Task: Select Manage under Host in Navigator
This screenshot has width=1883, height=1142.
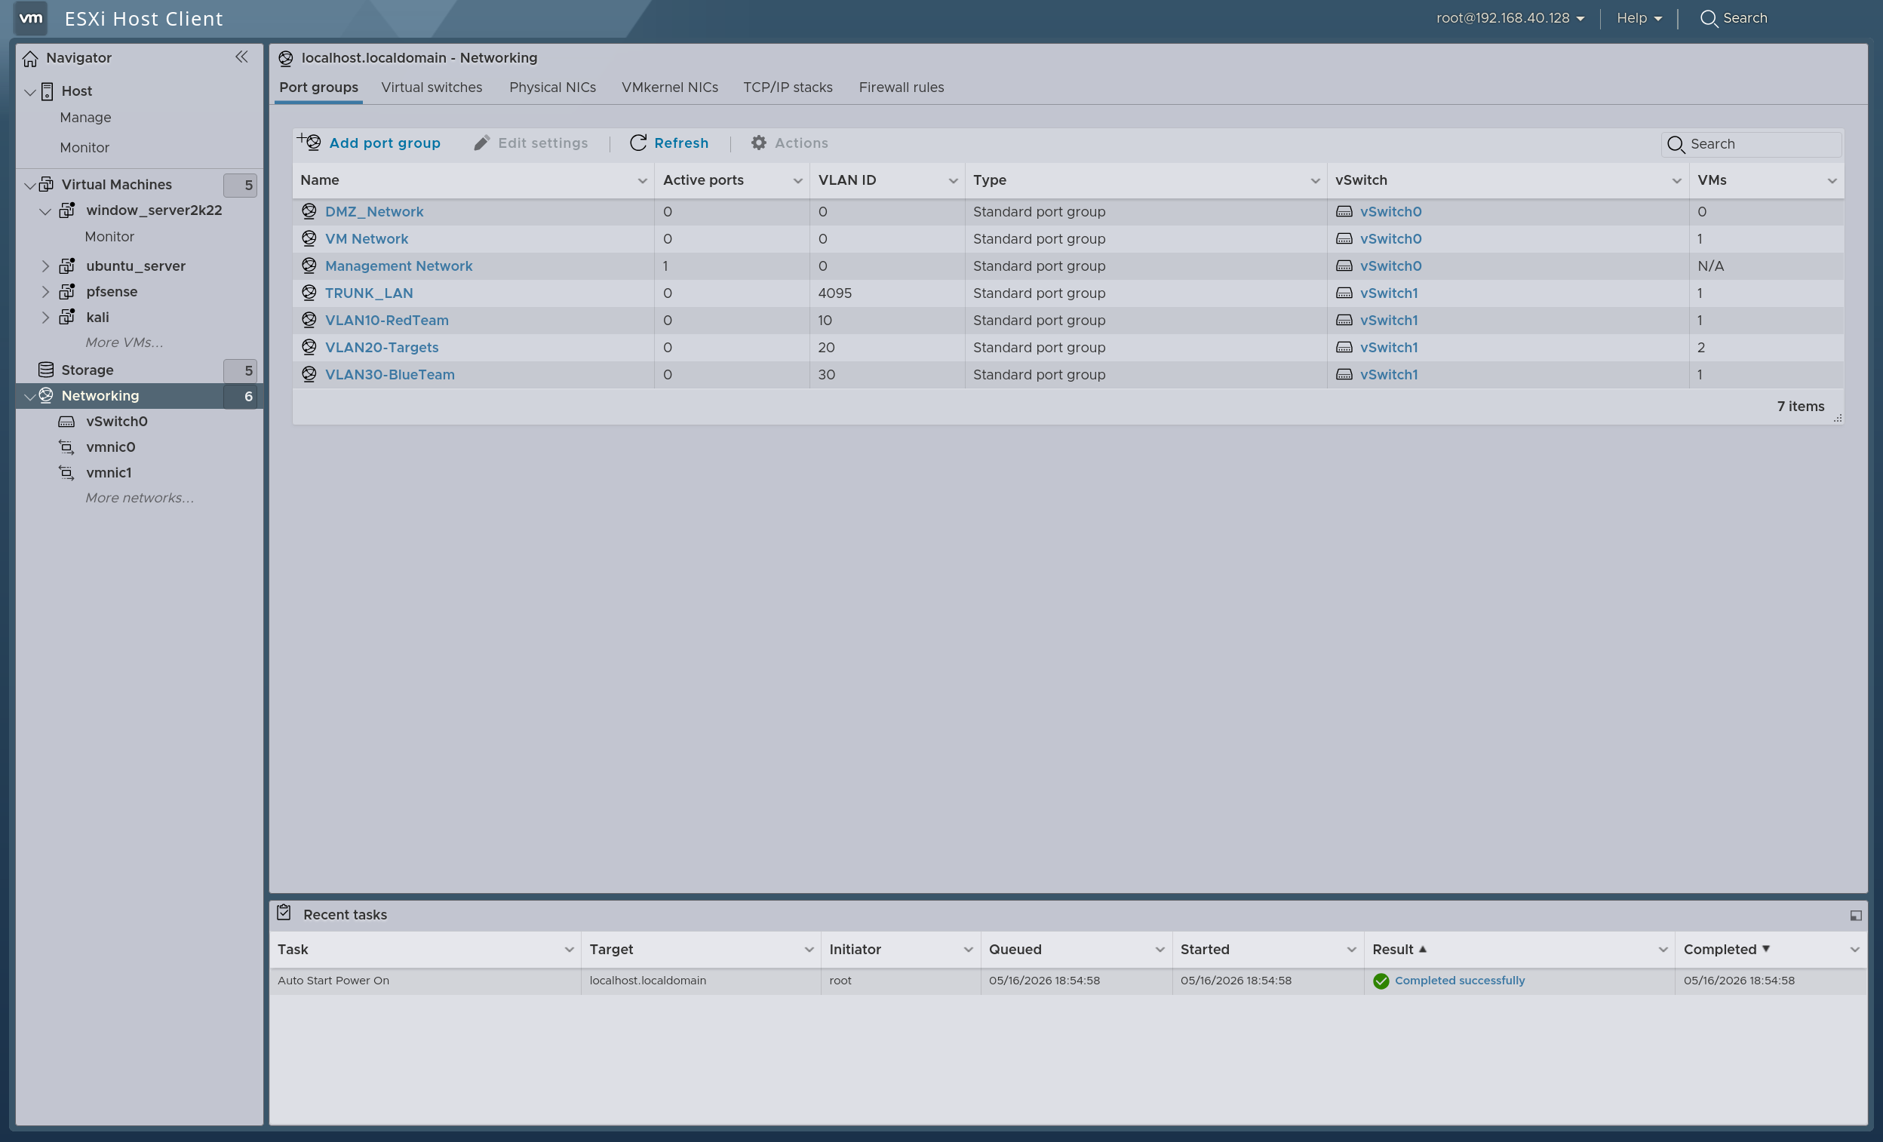Action: click(85, 118)
